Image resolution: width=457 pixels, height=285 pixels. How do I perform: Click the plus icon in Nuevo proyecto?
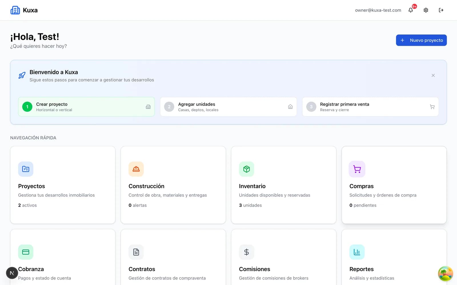click(x=402, y=40)
